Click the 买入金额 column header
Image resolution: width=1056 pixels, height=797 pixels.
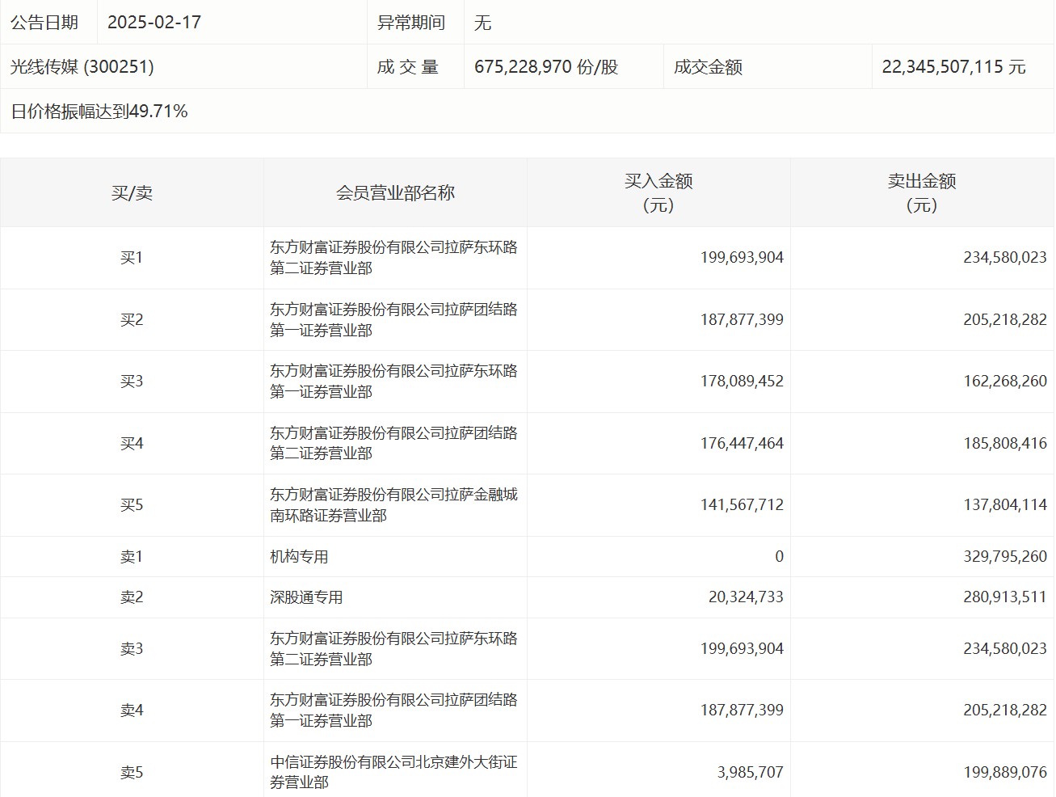pos(658,193)
